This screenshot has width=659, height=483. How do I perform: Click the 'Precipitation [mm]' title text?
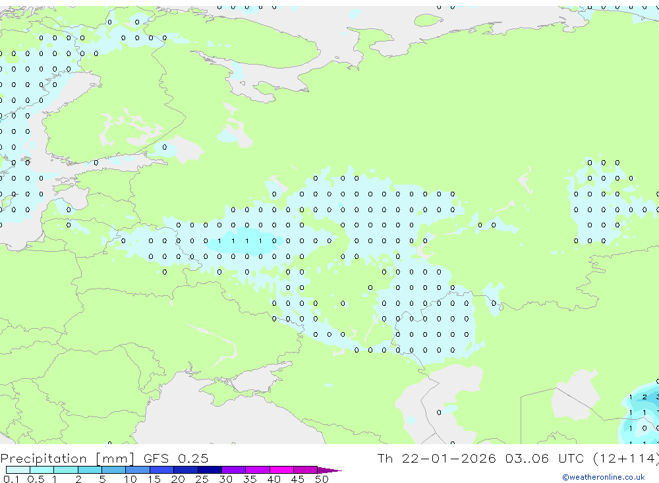point(67,459)
